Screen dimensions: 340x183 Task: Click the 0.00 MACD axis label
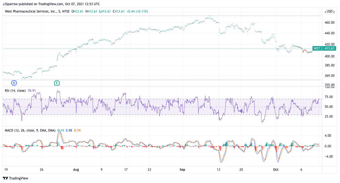328,146
